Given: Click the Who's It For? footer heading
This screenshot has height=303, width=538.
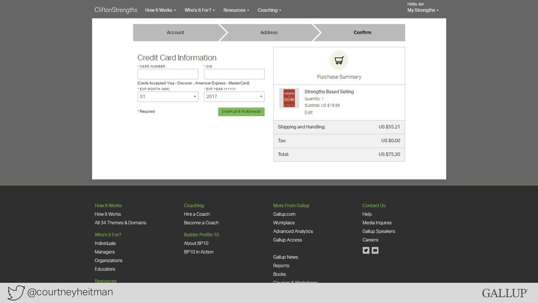Looking at the screenshot, I should click(108, 235).
